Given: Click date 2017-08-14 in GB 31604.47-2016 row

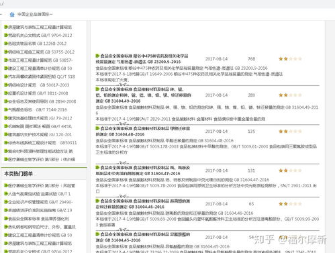Looking at the screenshot, I should pyautogui.click(x=216, y=170).
